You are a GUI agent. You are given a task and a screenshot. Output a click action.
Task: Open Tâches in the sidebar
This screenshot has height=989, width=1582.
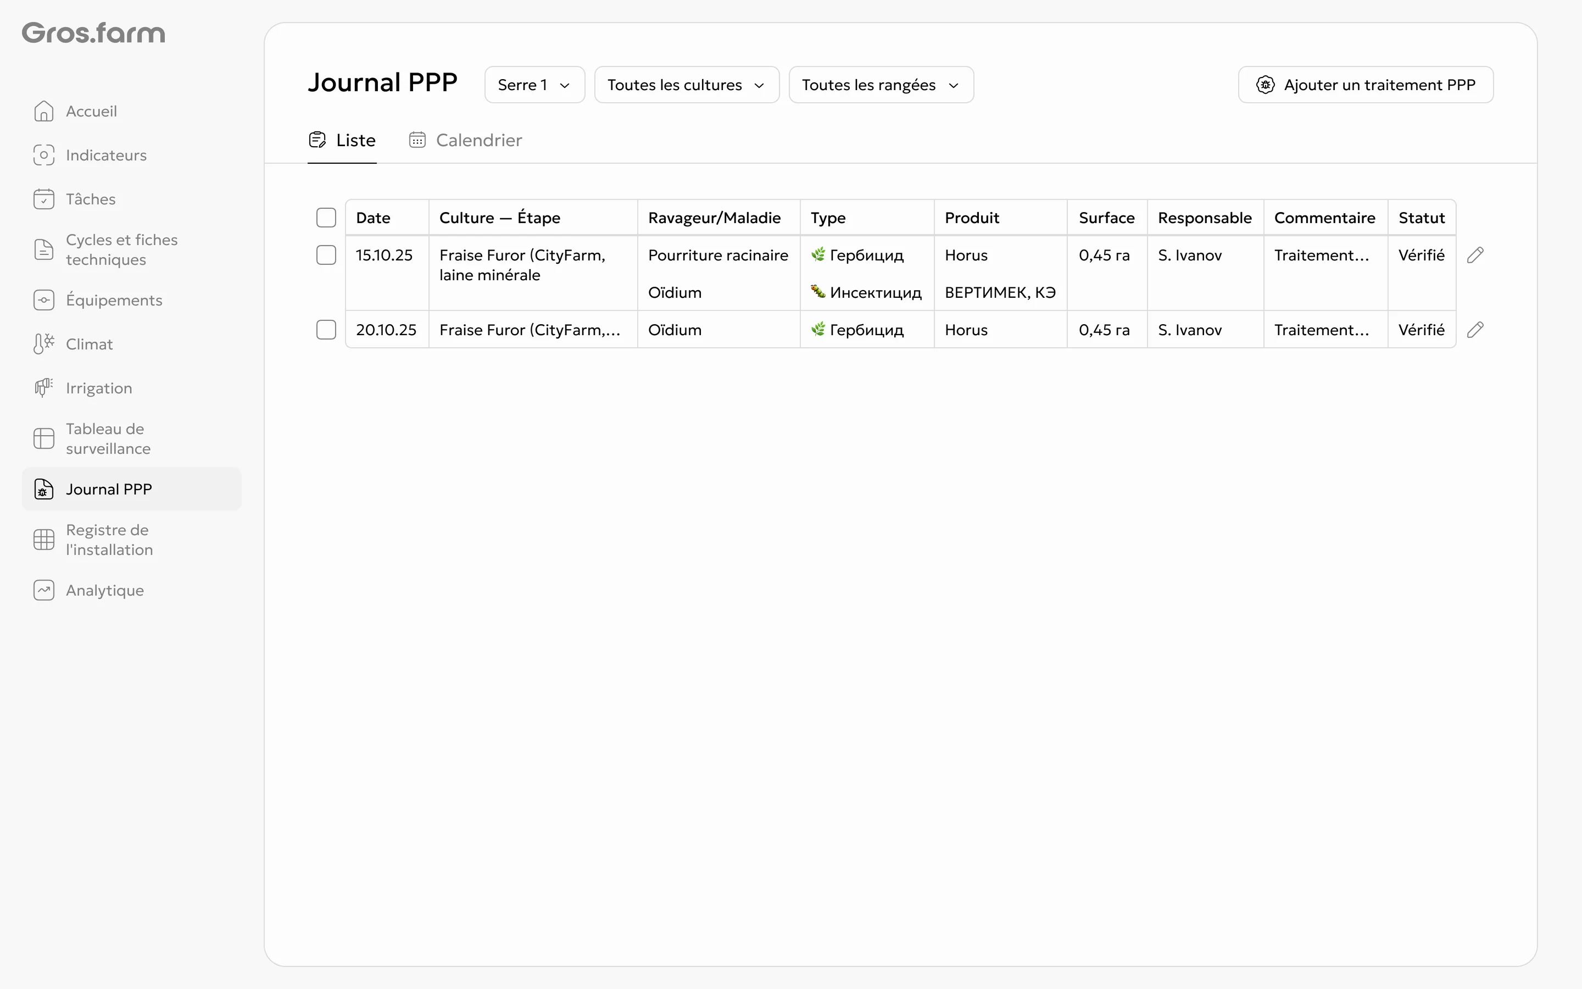point(131,199)
